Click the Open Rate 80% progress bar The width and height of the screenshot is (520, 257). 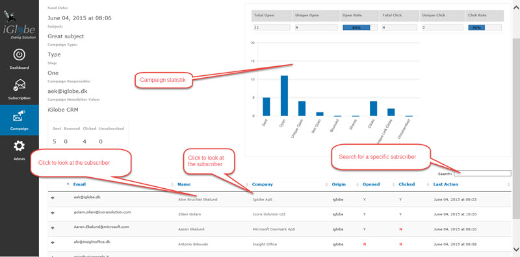point(360,28)
